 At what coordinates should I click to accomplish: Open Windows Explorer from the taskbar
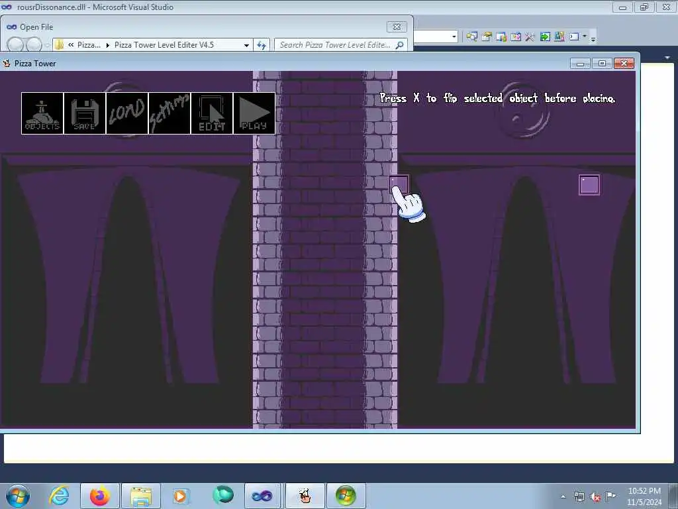point(141,496)
